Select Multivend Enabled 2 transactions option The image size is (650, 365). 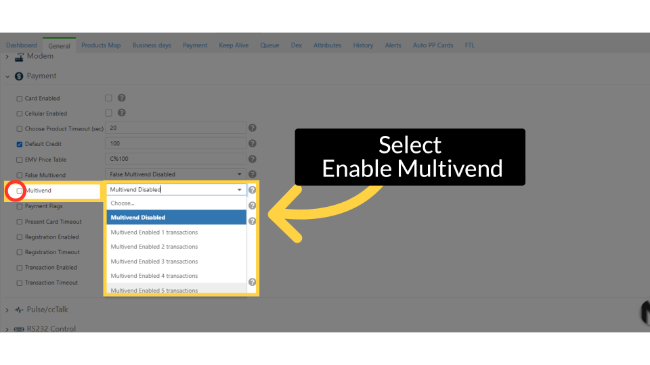pyautogui.click(x=154, y=247)
